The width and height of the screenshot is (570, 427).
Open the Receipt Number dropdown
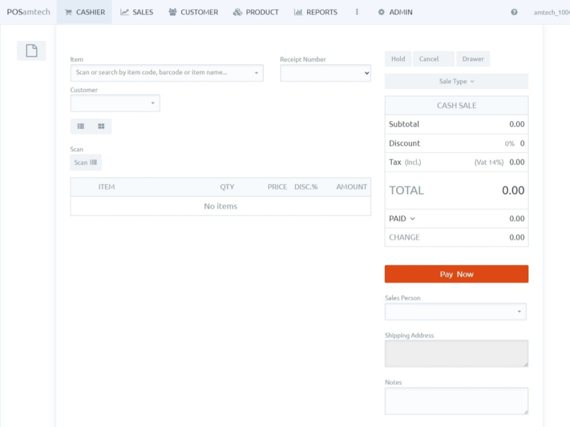tap(325, 73)
